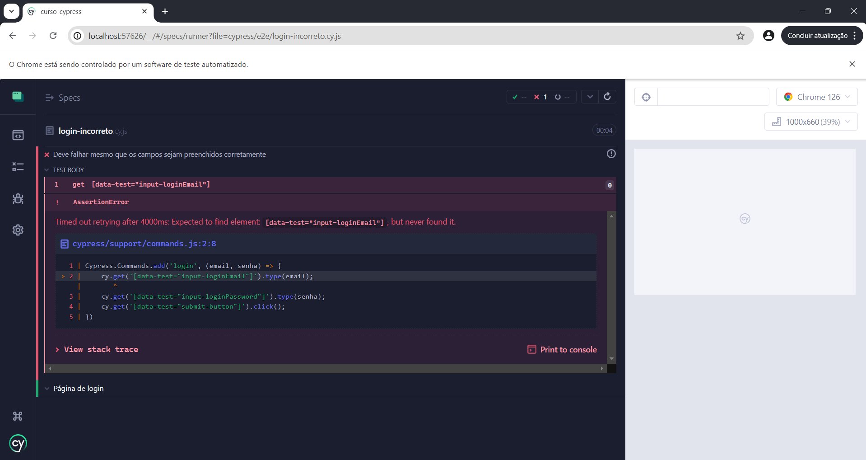This screenshot has width=866, height=460.
Task: Open the Debug page in the sidebar
Action: pos(18,199)
